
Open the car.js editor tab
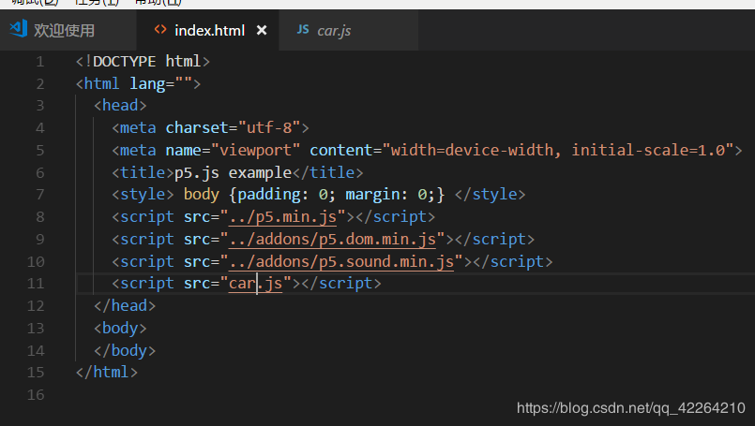(x=334, y=30)
